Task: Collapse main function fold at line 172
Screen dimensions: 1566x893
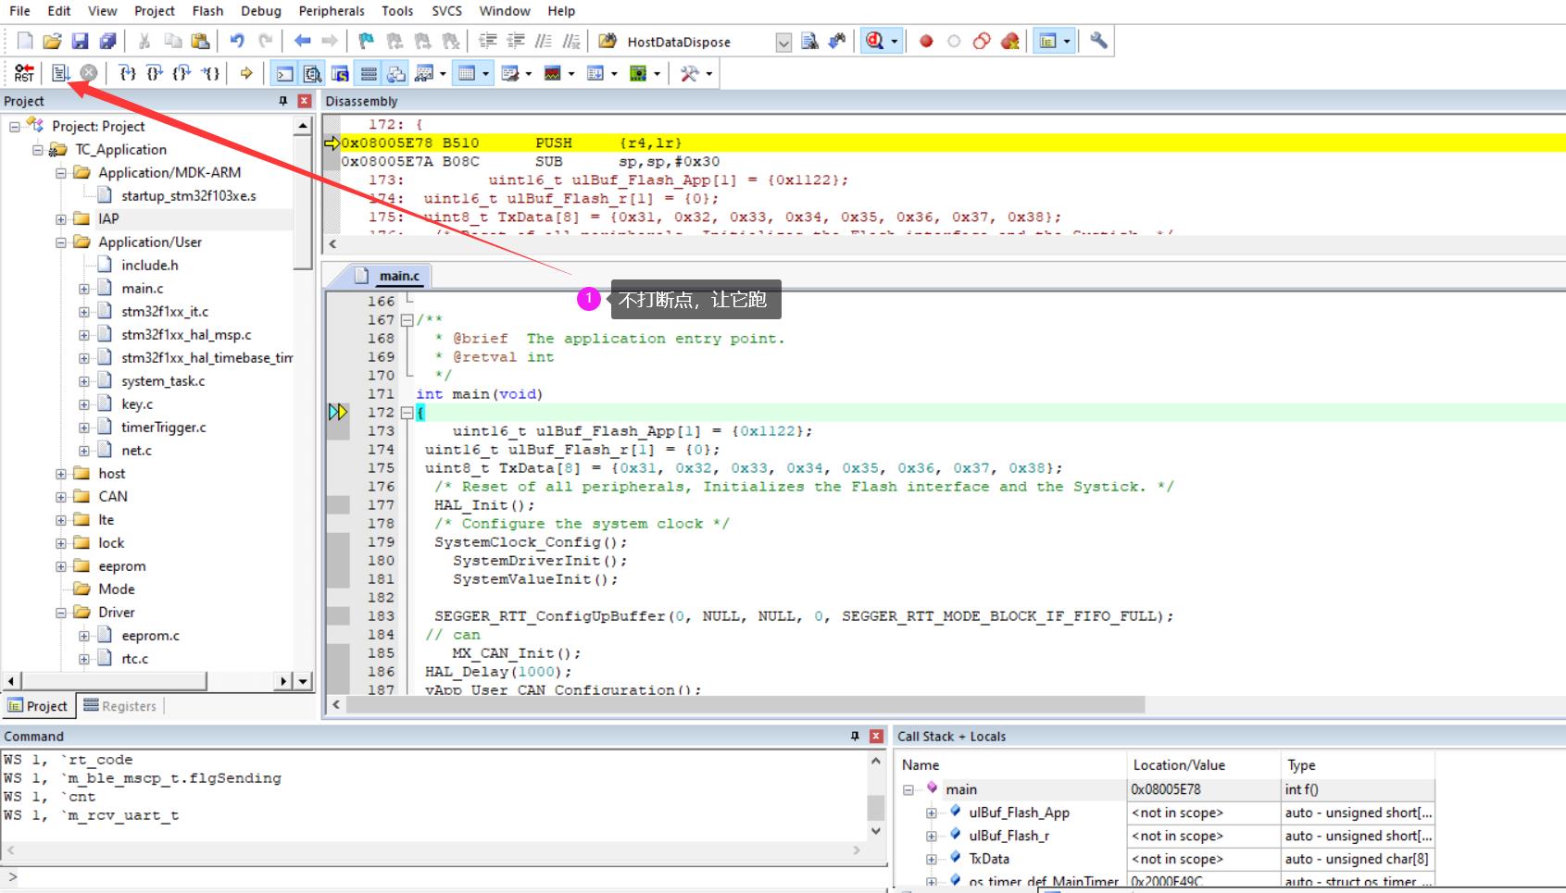Action: 407,413
